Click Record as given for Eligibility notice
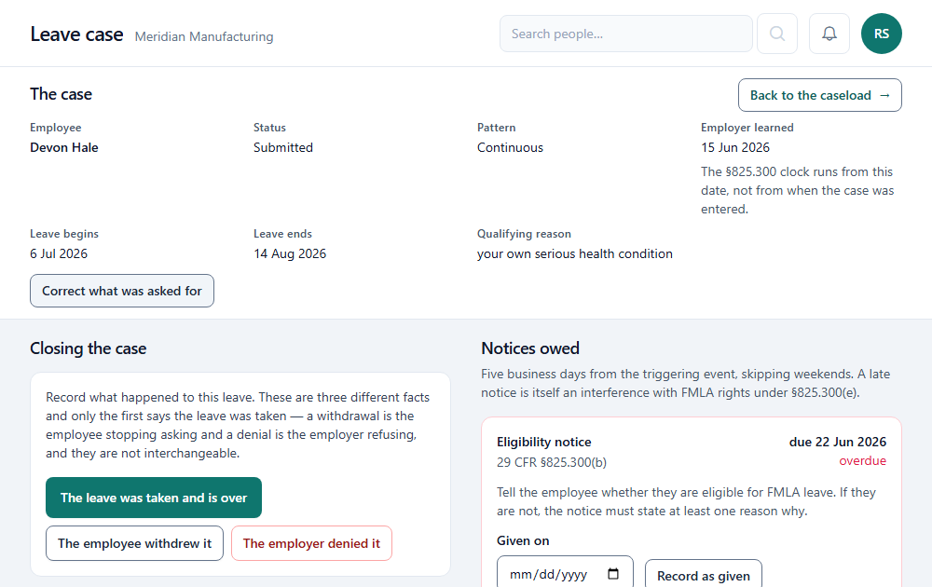932x587 pixels. click(703, 575)
